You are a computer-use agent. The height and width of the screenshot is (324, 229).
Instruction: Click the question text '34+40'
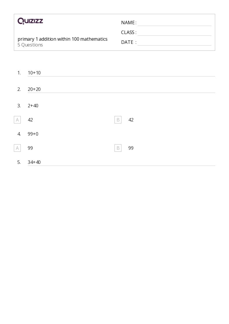pos(34,162)
